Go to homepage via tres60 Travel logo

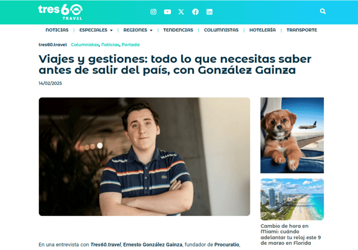tap(60, 12)
